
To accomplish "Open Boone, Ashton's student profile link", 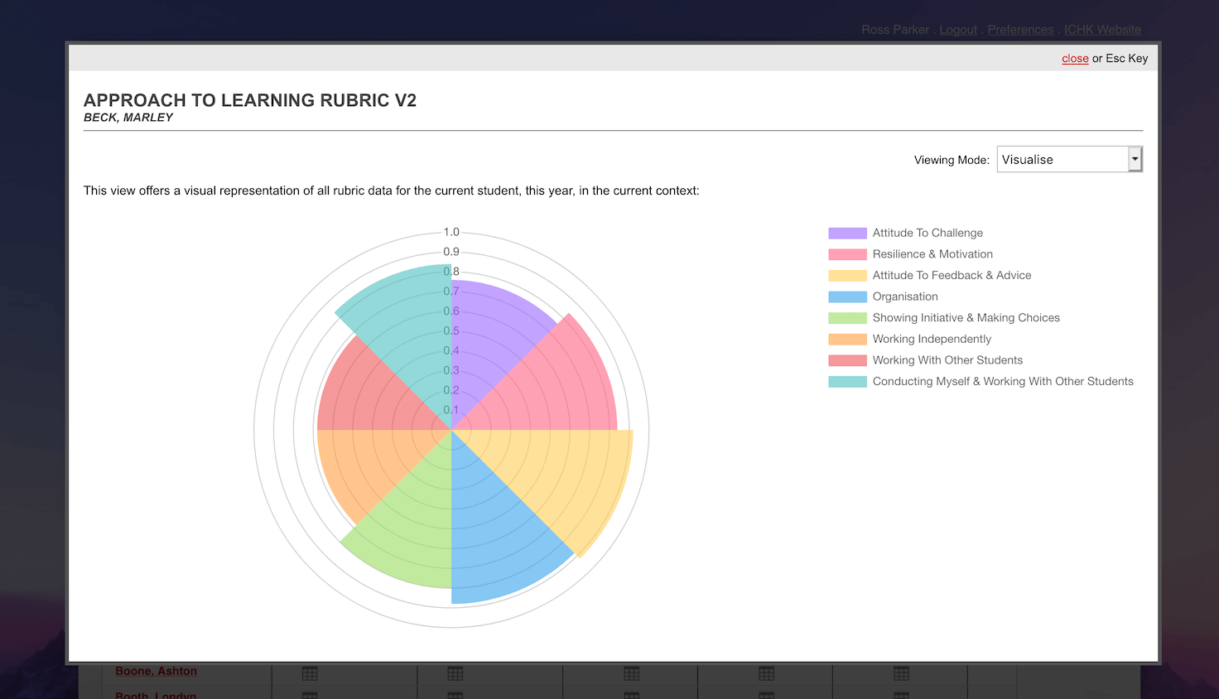I will click(156, 671).
